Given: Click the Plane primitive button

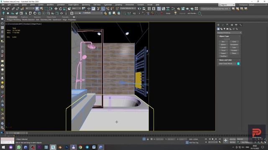Looking at the screenshot, I should pos(234,53).
